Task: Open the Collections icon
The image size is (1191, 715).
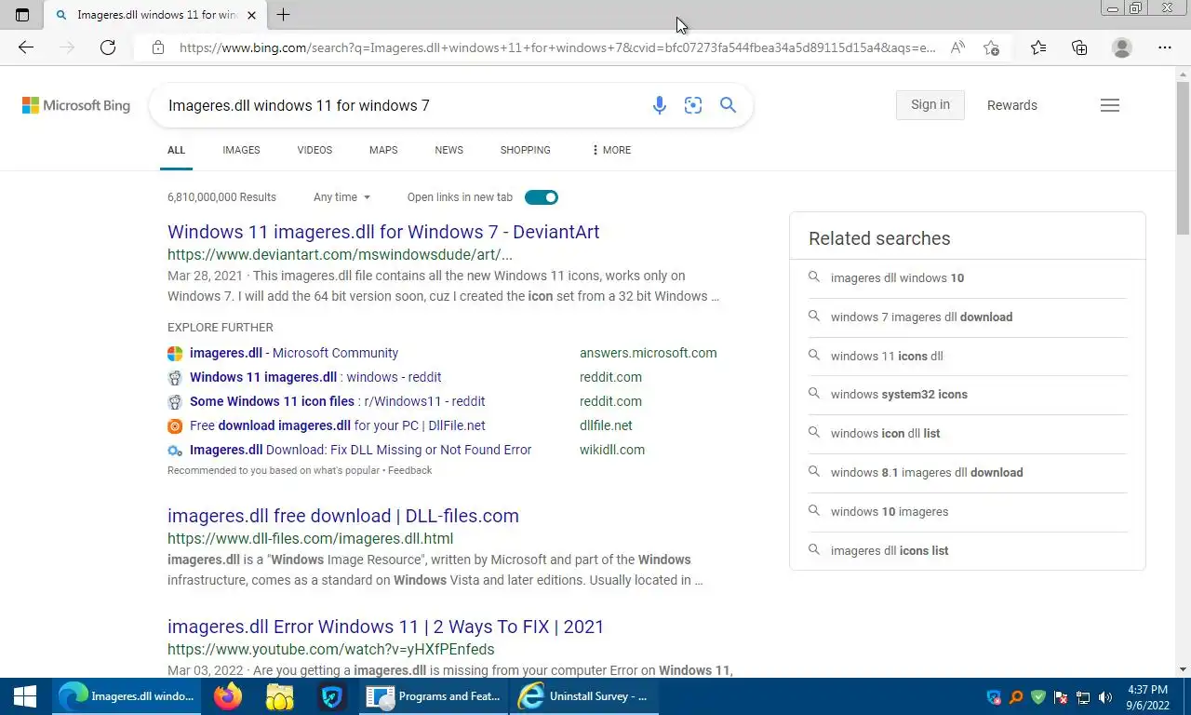Action: coord(1079,47)
